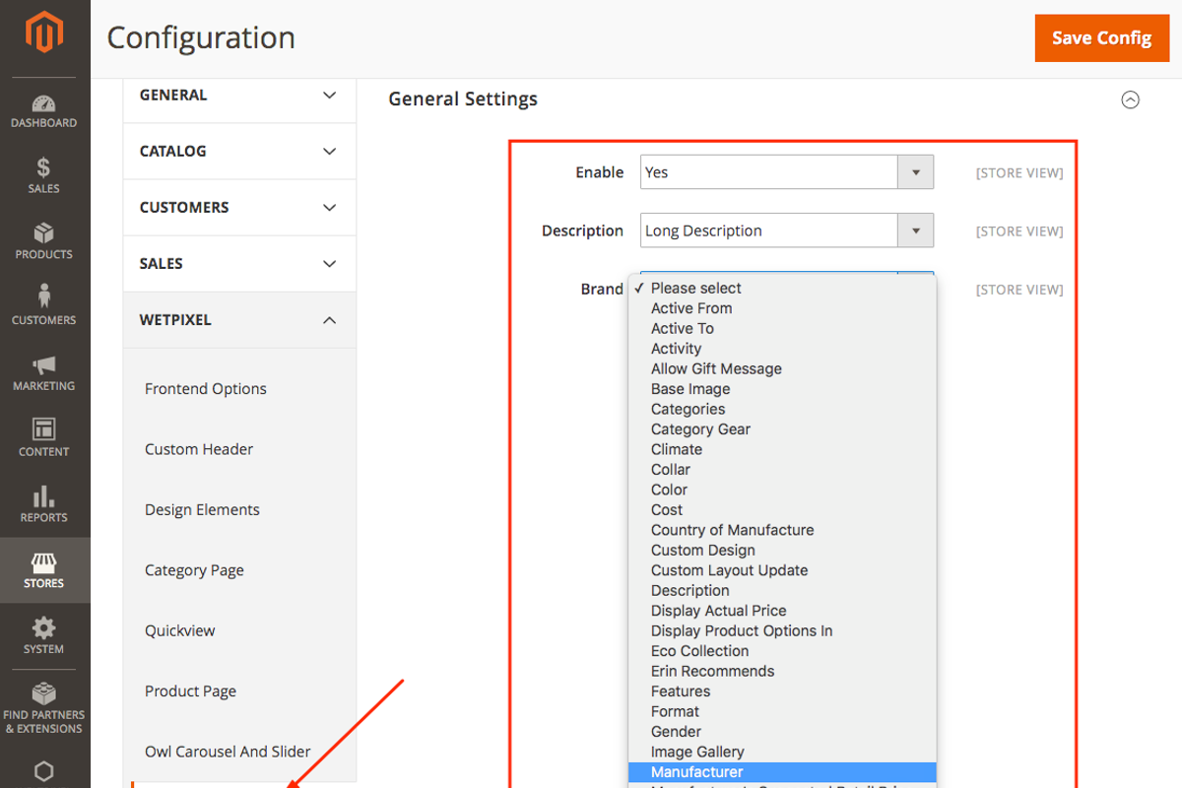
Task: Collapse the WETPIXEL configuration section
Action: pos(239,320)
